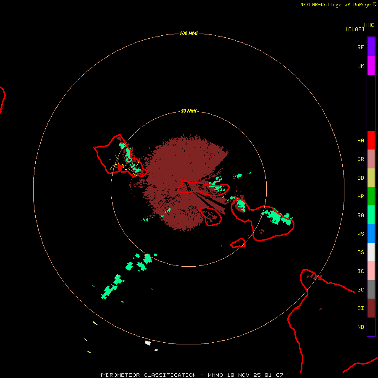The width and height of the screenshot is (378, 378).
Task: Select the GR pink-brown legend swatch
Action: [371, 159]
